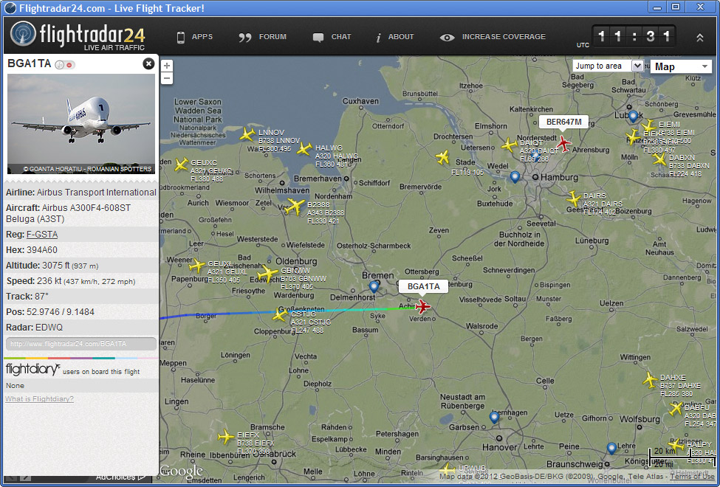Open the Forum menu item

tap(263, 37)
